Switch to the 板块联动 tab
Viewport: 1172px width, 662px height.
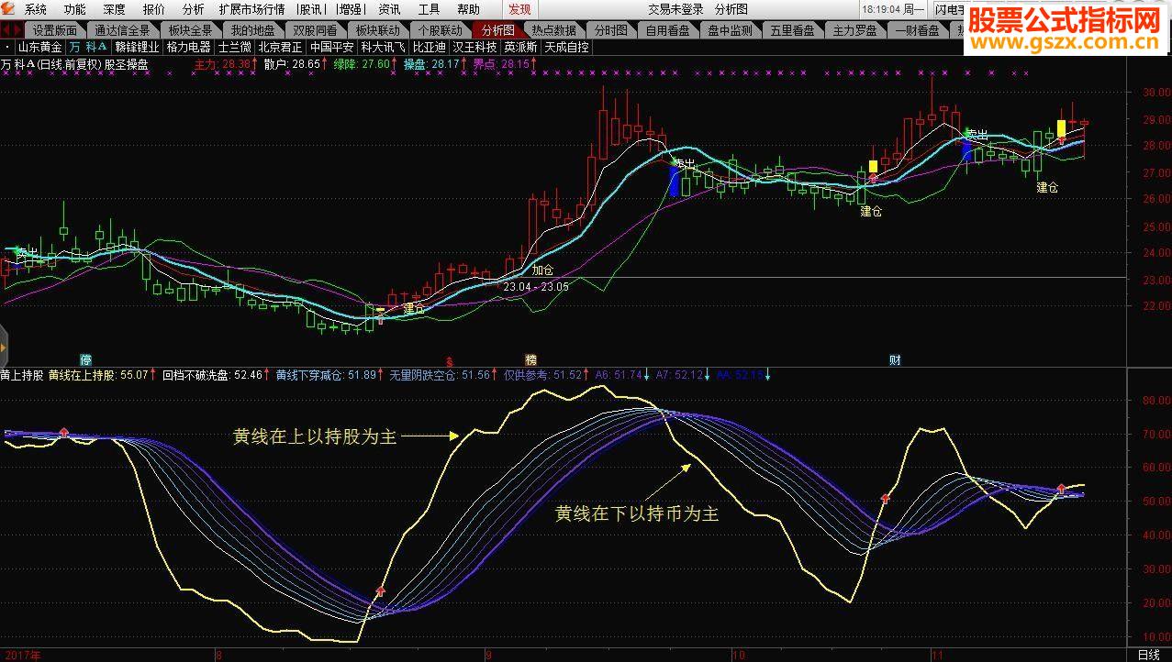click(x=377, y=29)
